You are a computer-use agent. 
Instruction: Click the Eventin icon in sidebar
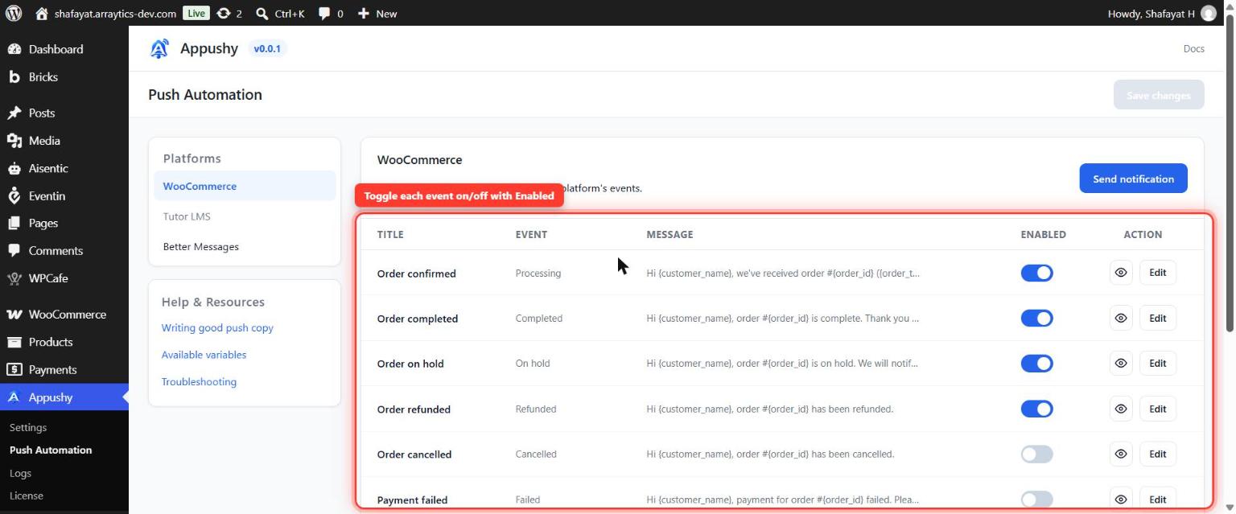[14, 195]
